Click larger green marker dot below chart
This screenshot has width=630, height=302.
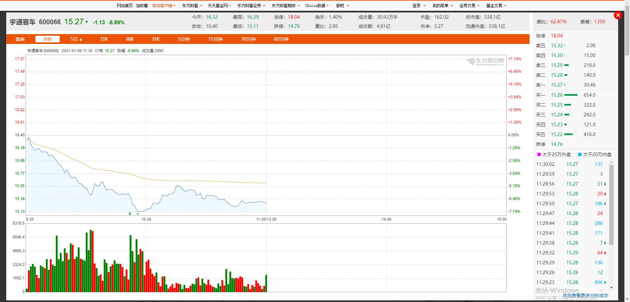pos(130,213)
